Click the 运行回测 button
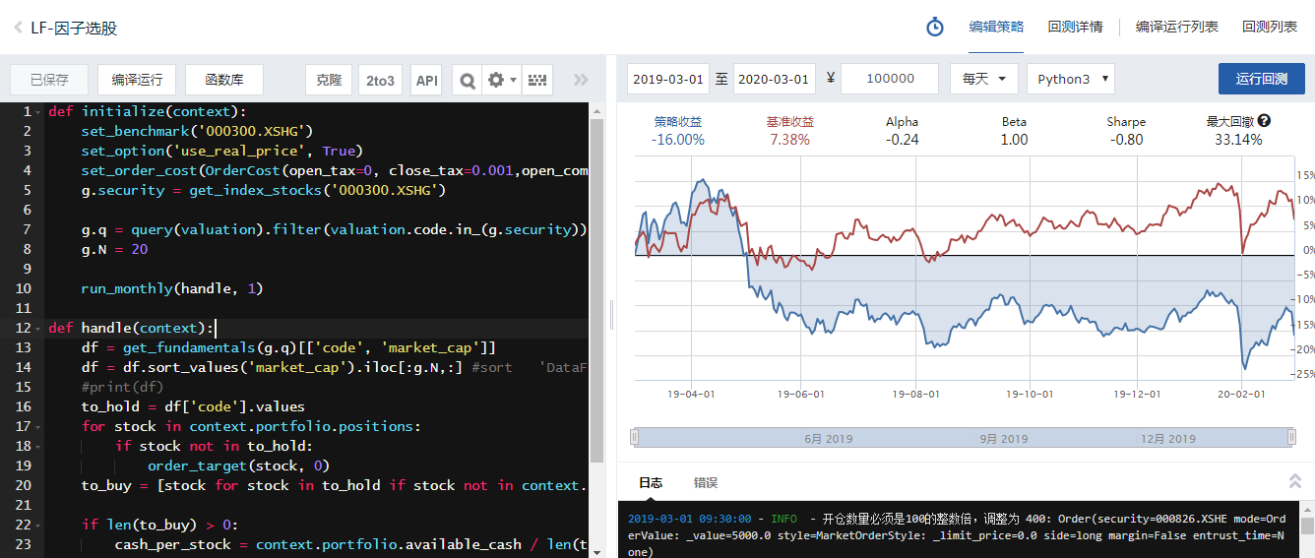This screenshot has width=1315, height=558. 1262,79
